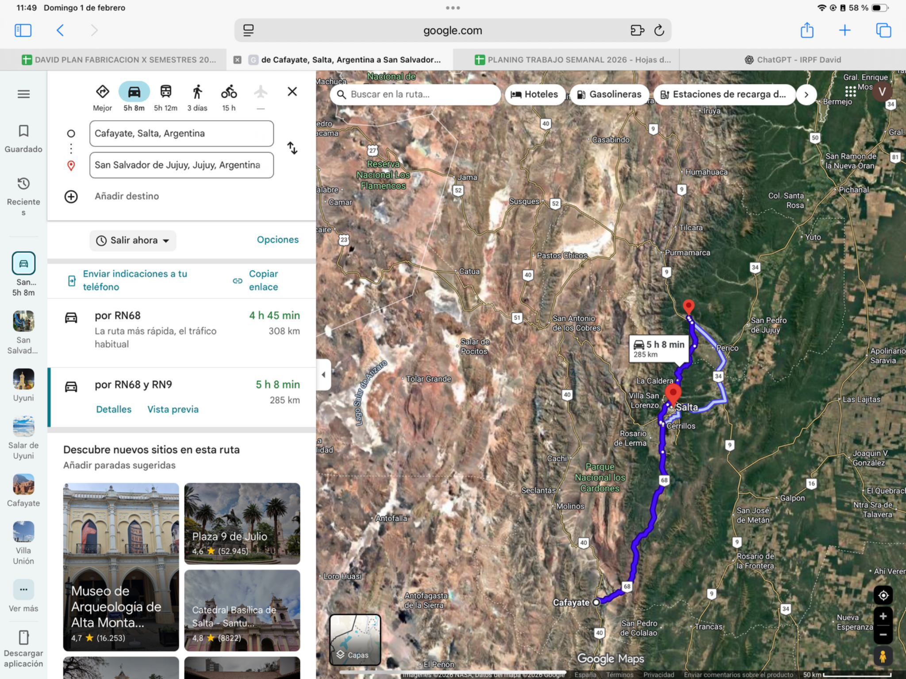Screen dimensions: 906x679
Task: Open page reader menu in address bar
Action: (249, 31)
